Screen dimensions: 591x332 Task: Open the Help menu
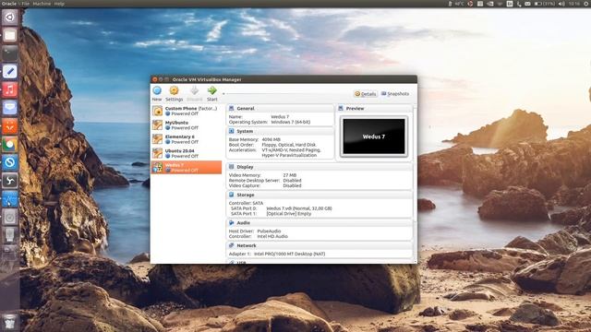[x=59, y=4]
